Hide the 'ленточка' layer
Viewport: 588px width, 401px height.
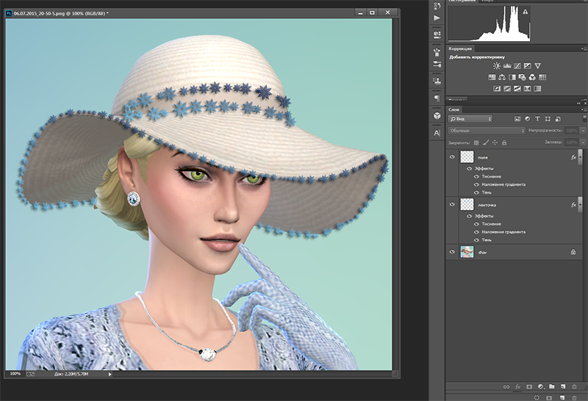(x=452, y=205)
